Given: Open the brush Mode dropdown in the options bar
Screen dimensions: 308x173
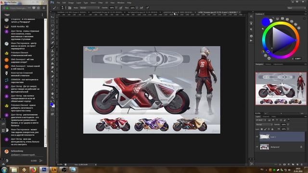Looking at the screenshot, I should tap(90, 8).
